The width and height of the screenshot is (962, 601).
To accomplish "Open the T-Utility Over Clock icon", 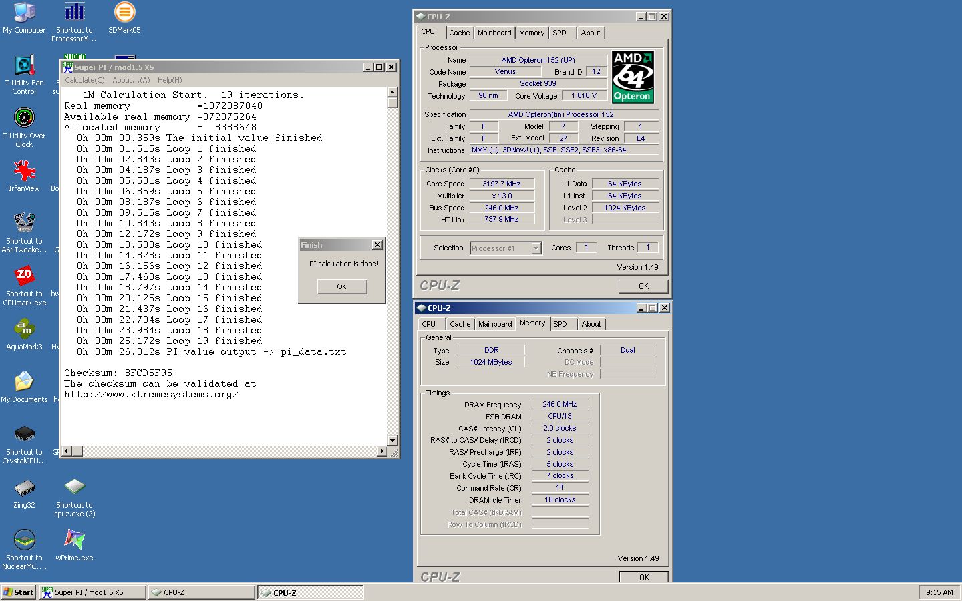I will coord(24,128).
